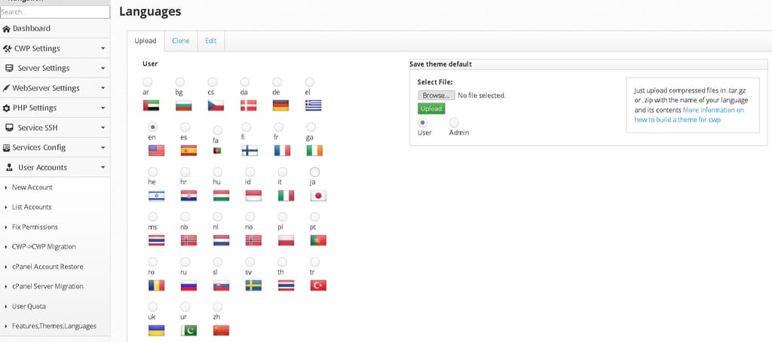The width and height of the screenshot is (772, 342).
Task: Click the green Upload button
Action: (431, 108)
